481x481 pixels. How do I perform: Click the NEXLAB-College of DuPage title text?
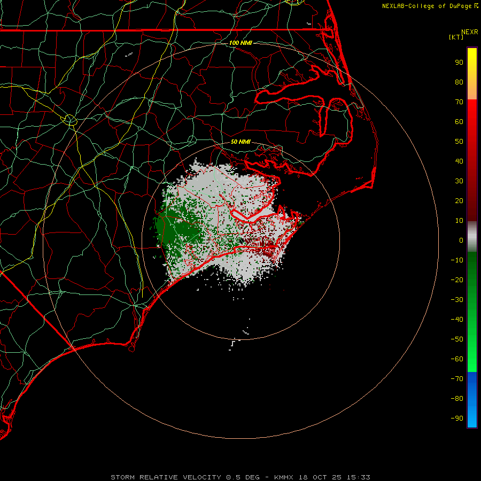click(426, 6)
